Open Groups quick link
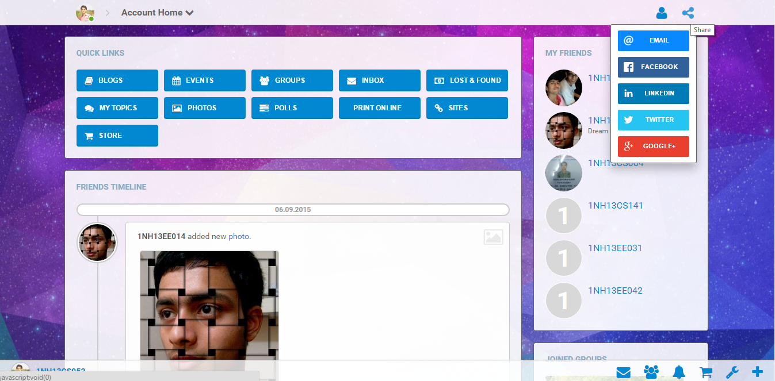This screenshot has height=381, width=775. click(x=292, y=80)
